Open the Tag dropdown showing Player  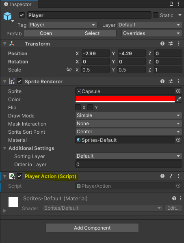[x=63, y=25]
